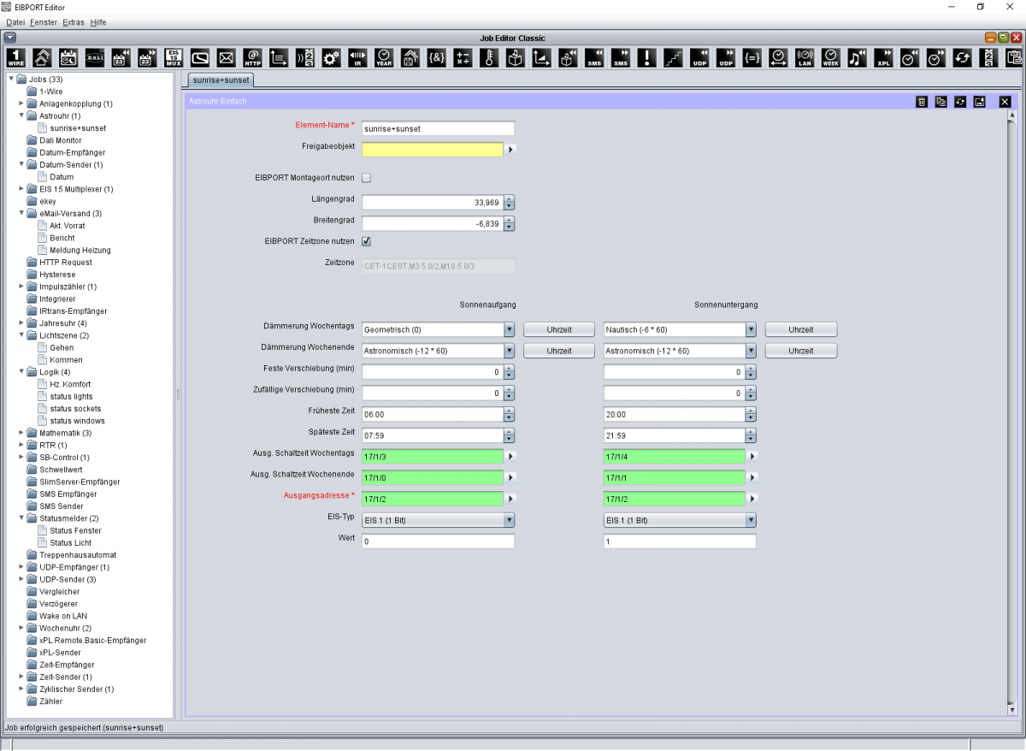Select the YEAR clock icon in toolbar

[x=383, y=57]
